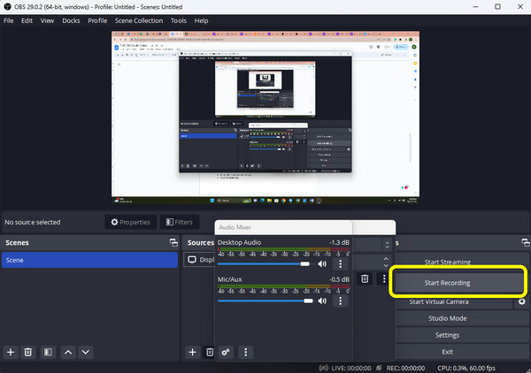Viewport: 531px width, 373px height.
Task: Click the streaming status icon beside LIVE
Action: 323,368
